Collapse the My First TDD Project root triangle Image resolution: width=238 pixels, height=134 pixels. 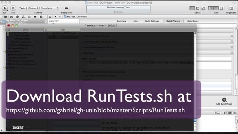point(1,22)
